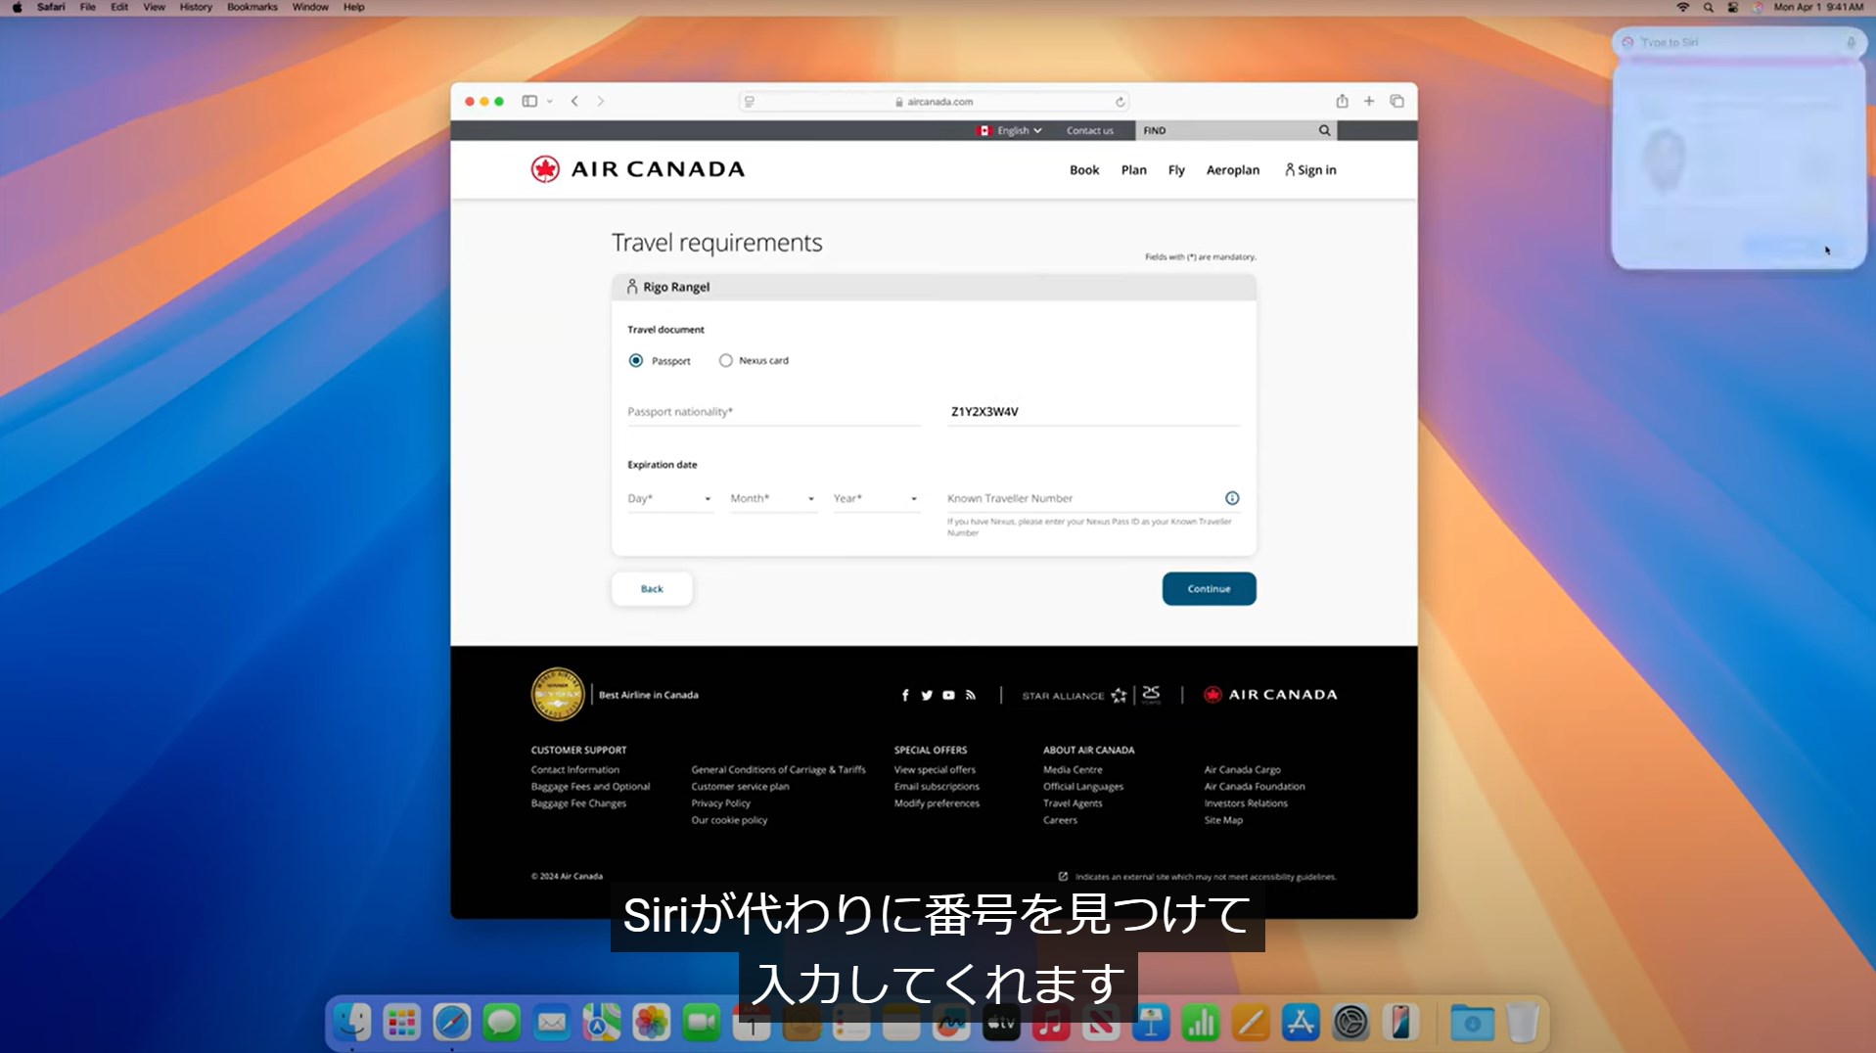1876x1053 pixels.
Task: Click the Back button on the form
Action: click(652, 589)
